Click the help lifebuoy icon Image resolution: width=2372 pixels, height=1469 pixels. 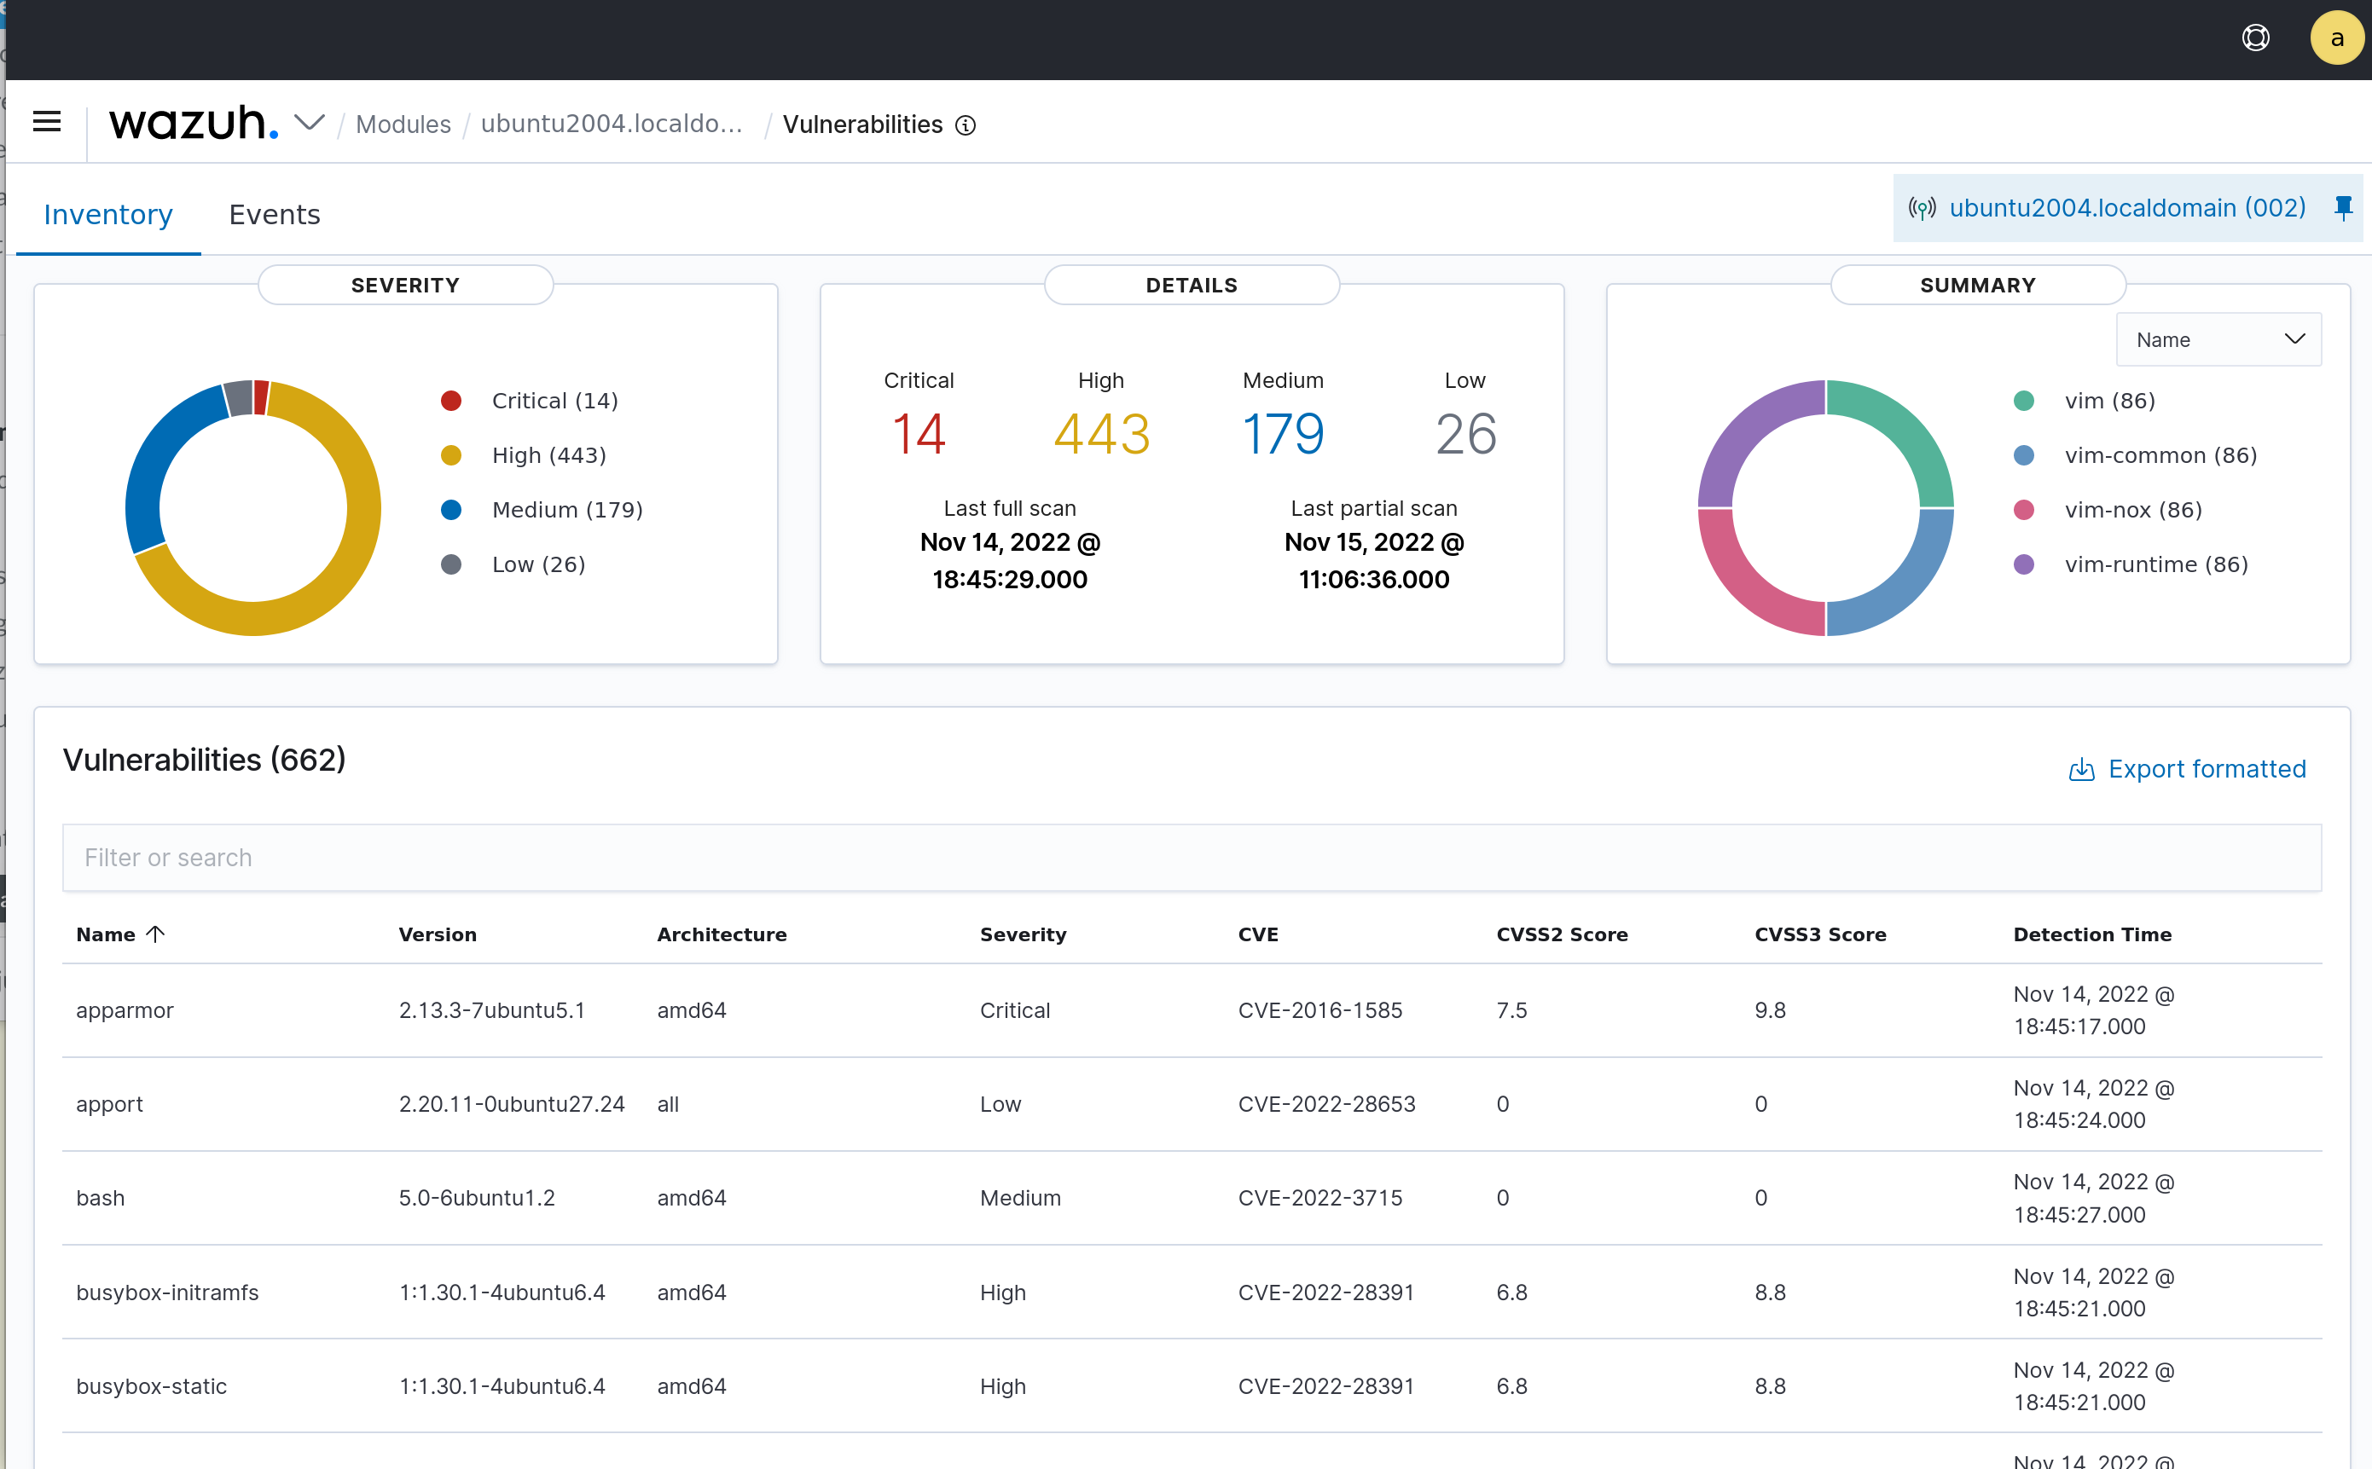[2255, 38]
